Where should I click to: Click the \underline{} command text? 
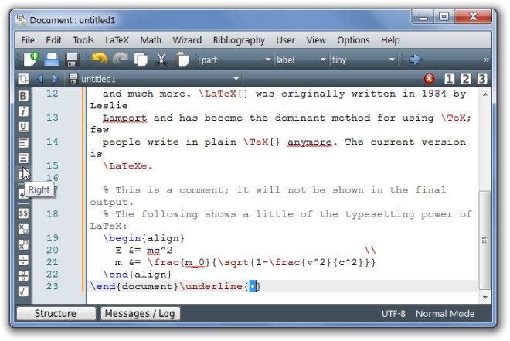coord(220,286)
